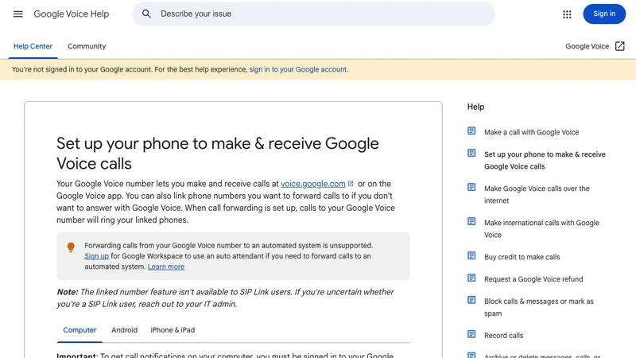This screenshot has height=358, width=636.
Task: Select the Android instructions tab
Action: pyautogui.click(x=125, y=330)
